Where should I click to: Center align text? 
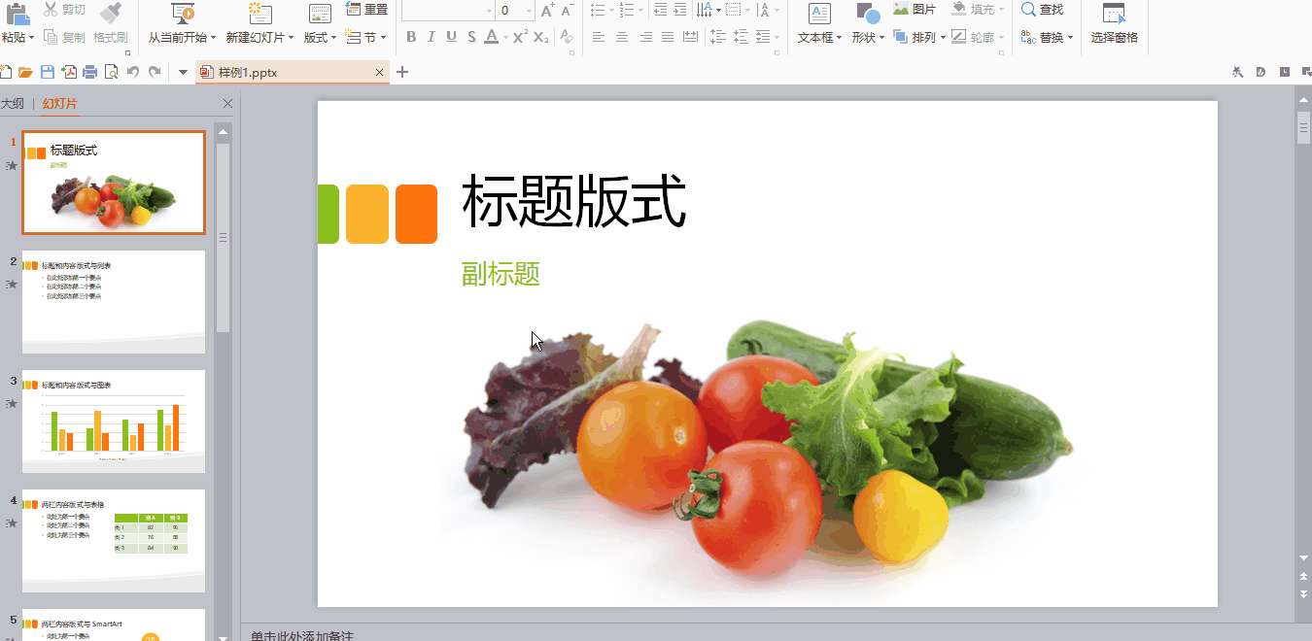(623, 37)
